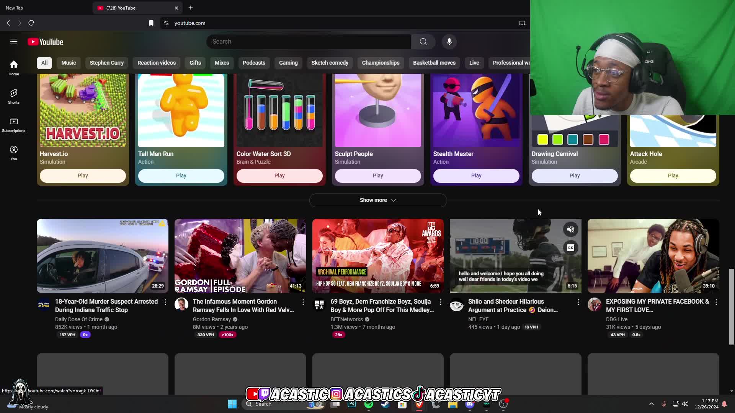
Task: Open the Gordon Ramsay channel name link
Action: (x=212, y=319)
